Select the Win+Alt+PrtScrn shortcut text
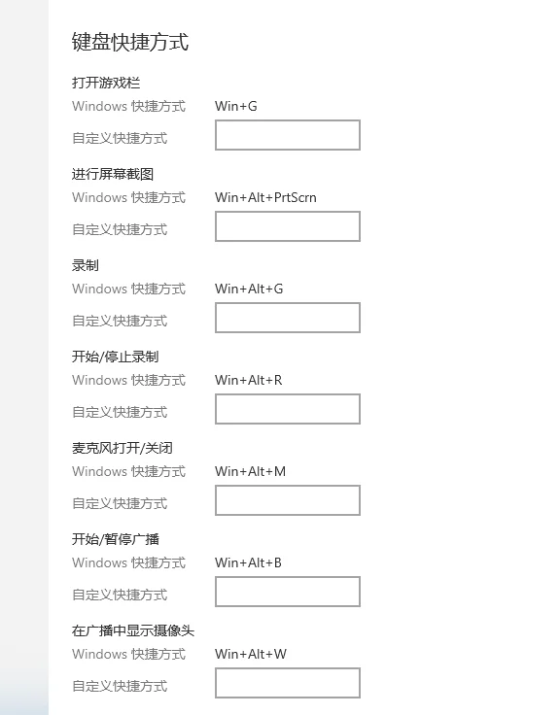The height and width of the screenshot is (715, 560). pyautogui.click(x=265, y=197)
